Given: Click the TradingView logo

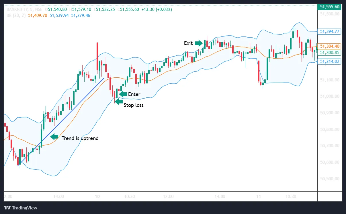Looking at the screenshot, I should point(20,208).
